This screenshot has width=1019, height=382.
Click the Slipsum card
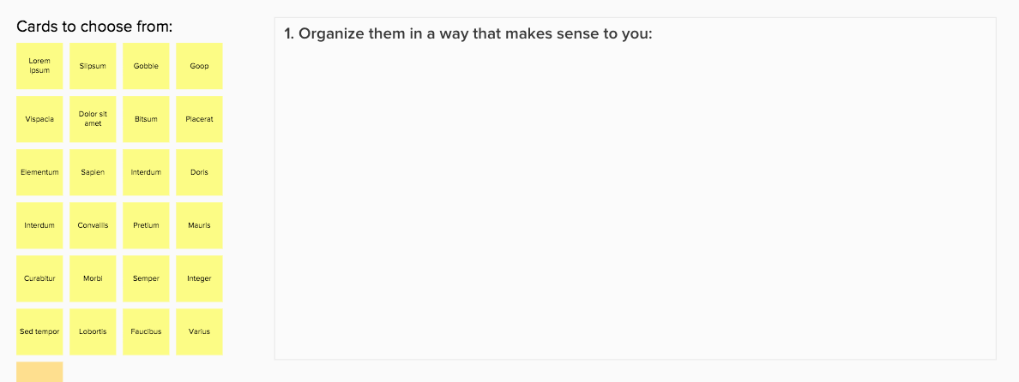point(93,66)
